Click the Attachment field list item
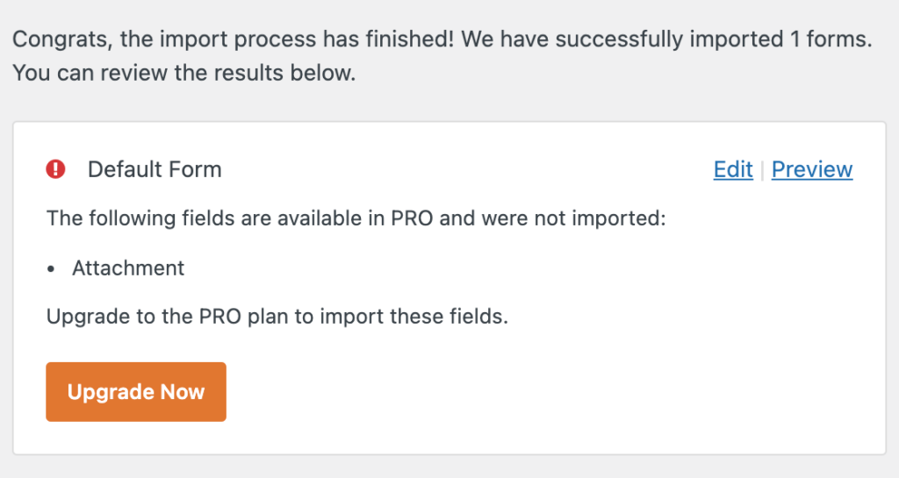Screen dimensions: 899x478 [128, 268]
